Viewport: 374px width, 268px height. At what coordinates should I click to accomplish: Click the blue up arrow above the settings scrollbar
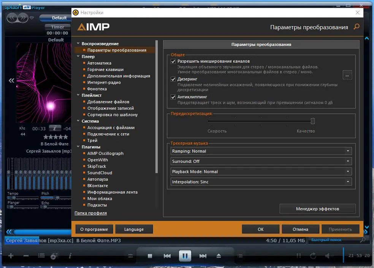click(x=367, y=38)
